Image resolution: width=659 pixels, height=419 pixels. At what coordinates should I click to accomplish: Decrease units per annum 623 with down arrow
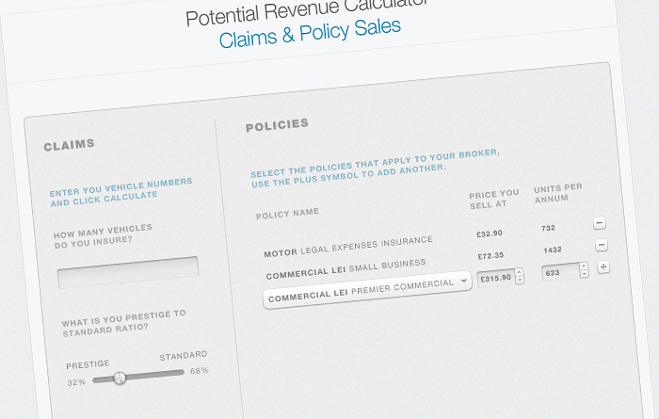585,274
